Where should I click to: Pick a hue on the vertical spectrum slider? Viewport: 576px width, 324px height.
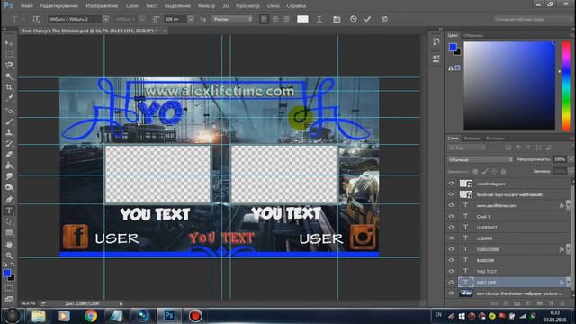[566, 85]
